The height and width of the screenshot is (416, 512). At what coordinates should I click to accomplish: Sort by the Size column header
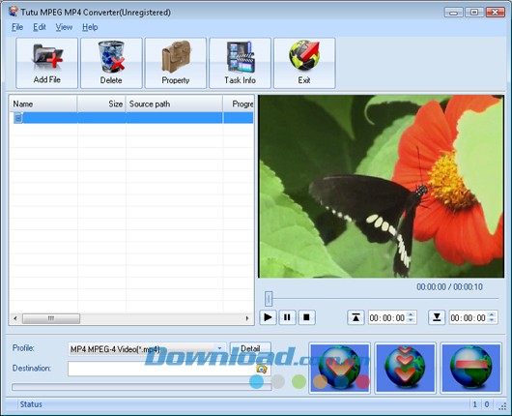coord(101,104)
